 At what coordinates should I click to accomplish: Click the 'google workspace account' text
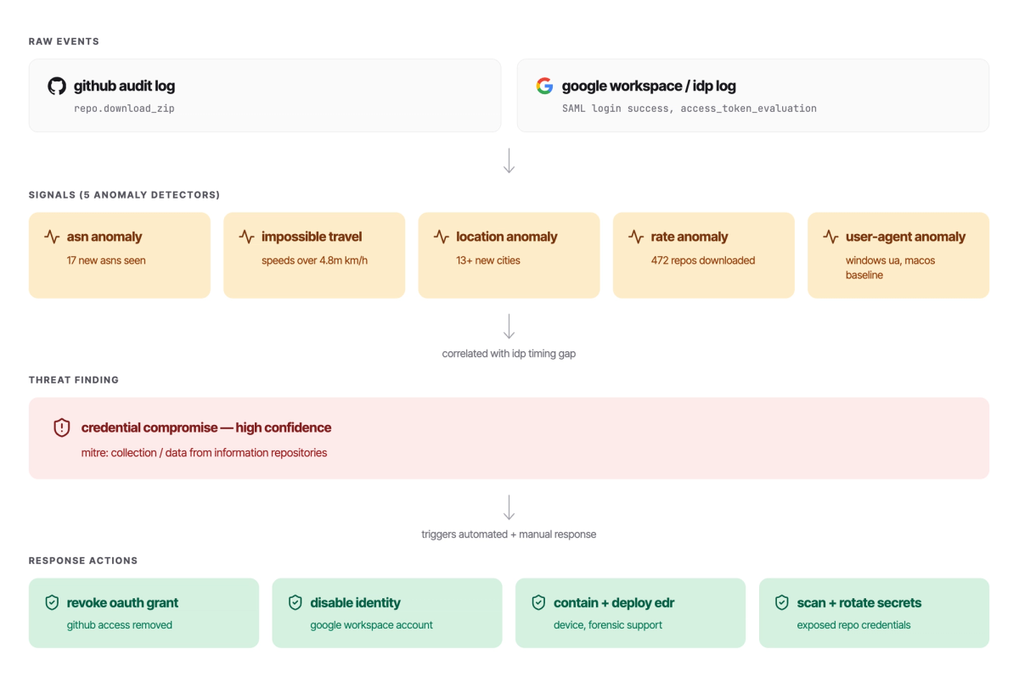click(372, 625)
